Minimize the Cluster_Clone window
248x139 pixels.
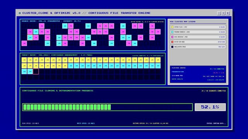click(219, 13)
